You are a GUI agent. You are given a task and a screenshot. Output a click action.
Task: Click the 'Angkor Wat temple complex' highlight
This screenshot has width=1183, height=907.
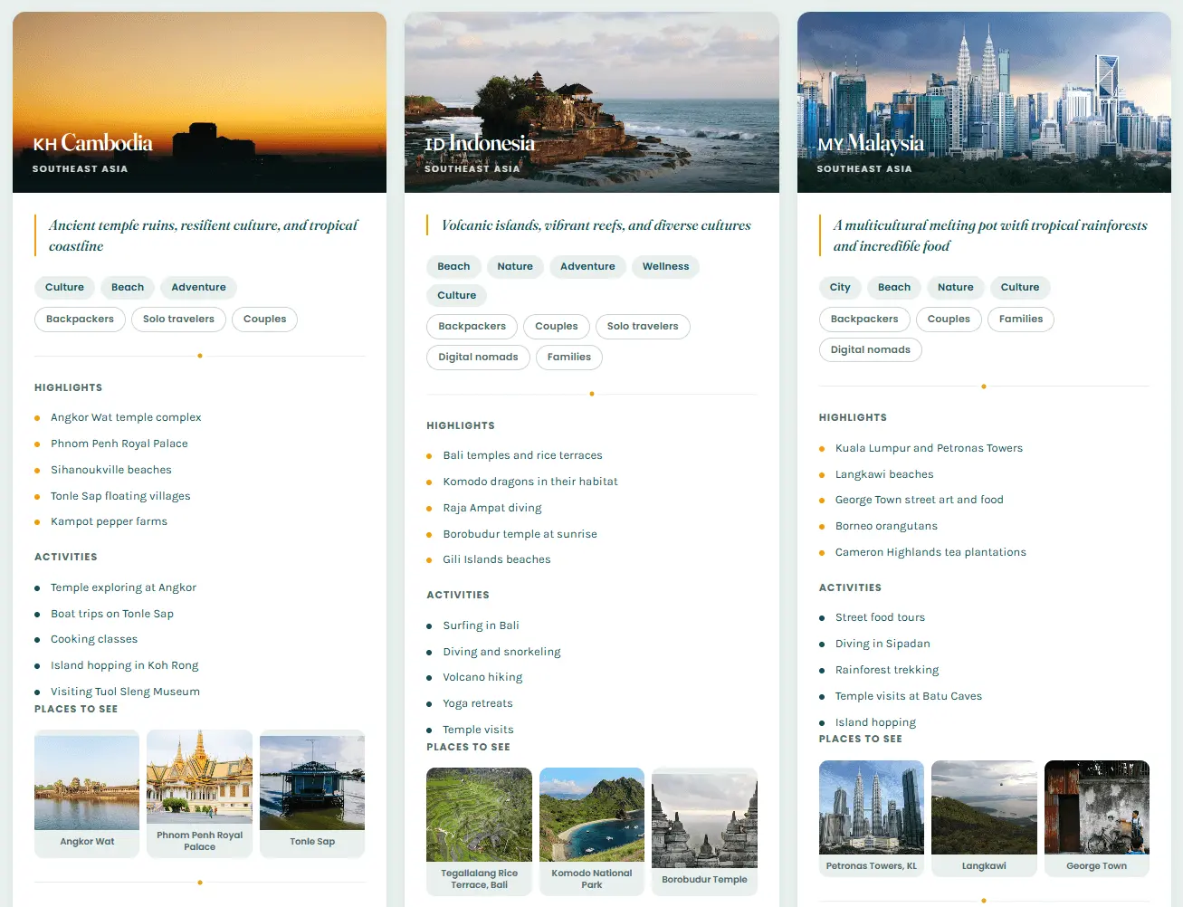pos(126,417)
